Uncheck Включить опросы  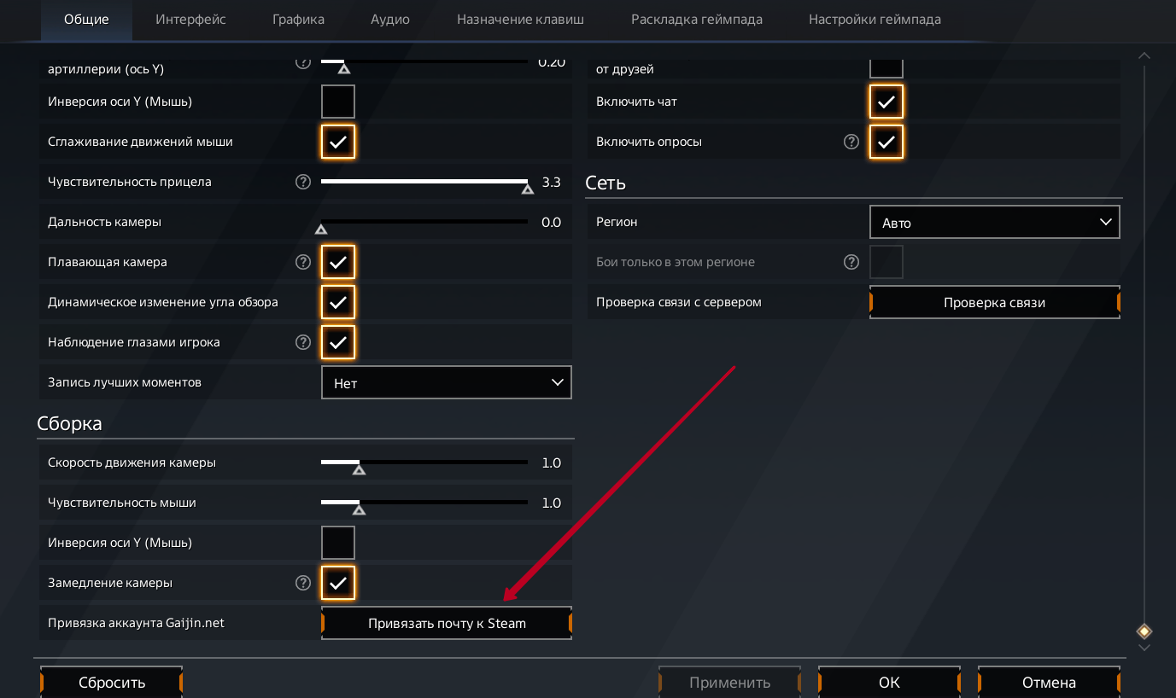click(x=886, y=142)
